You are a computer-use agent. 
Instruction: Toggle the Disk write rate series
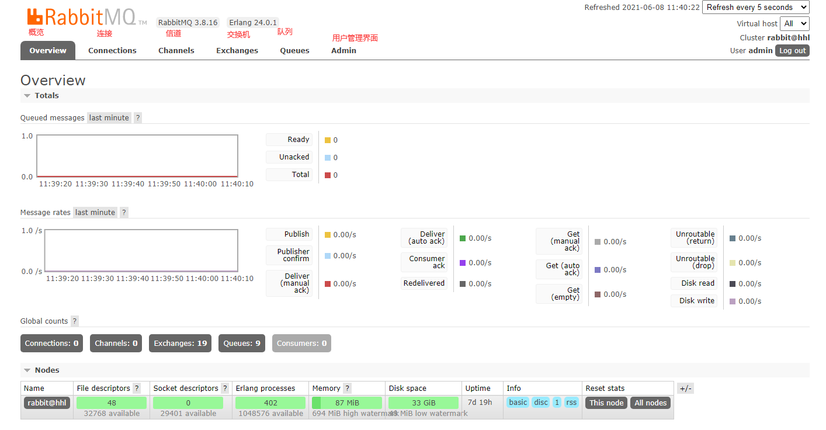coord(694,301)
